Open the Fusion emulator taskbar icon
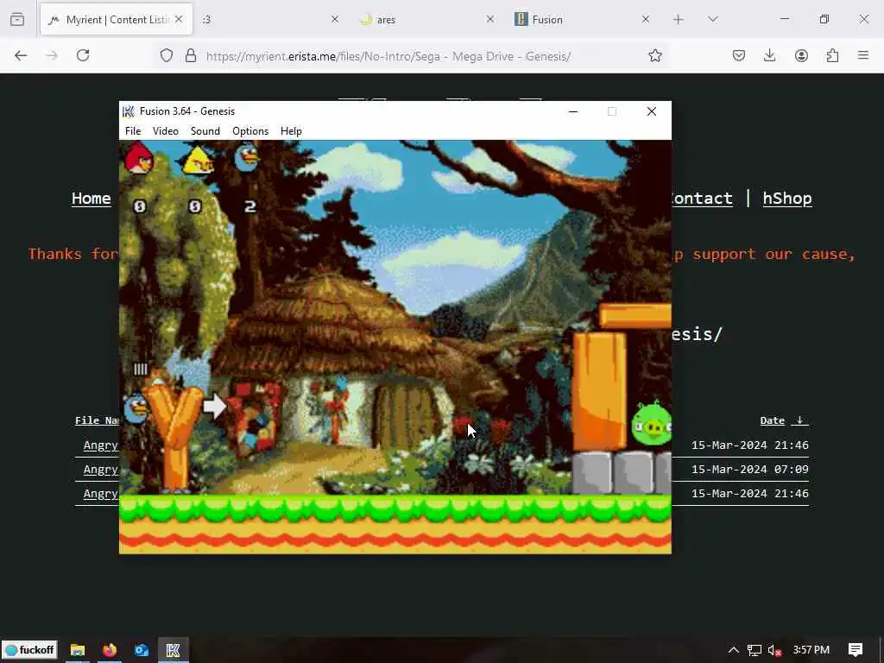The image size is (884, 663). 173,650
